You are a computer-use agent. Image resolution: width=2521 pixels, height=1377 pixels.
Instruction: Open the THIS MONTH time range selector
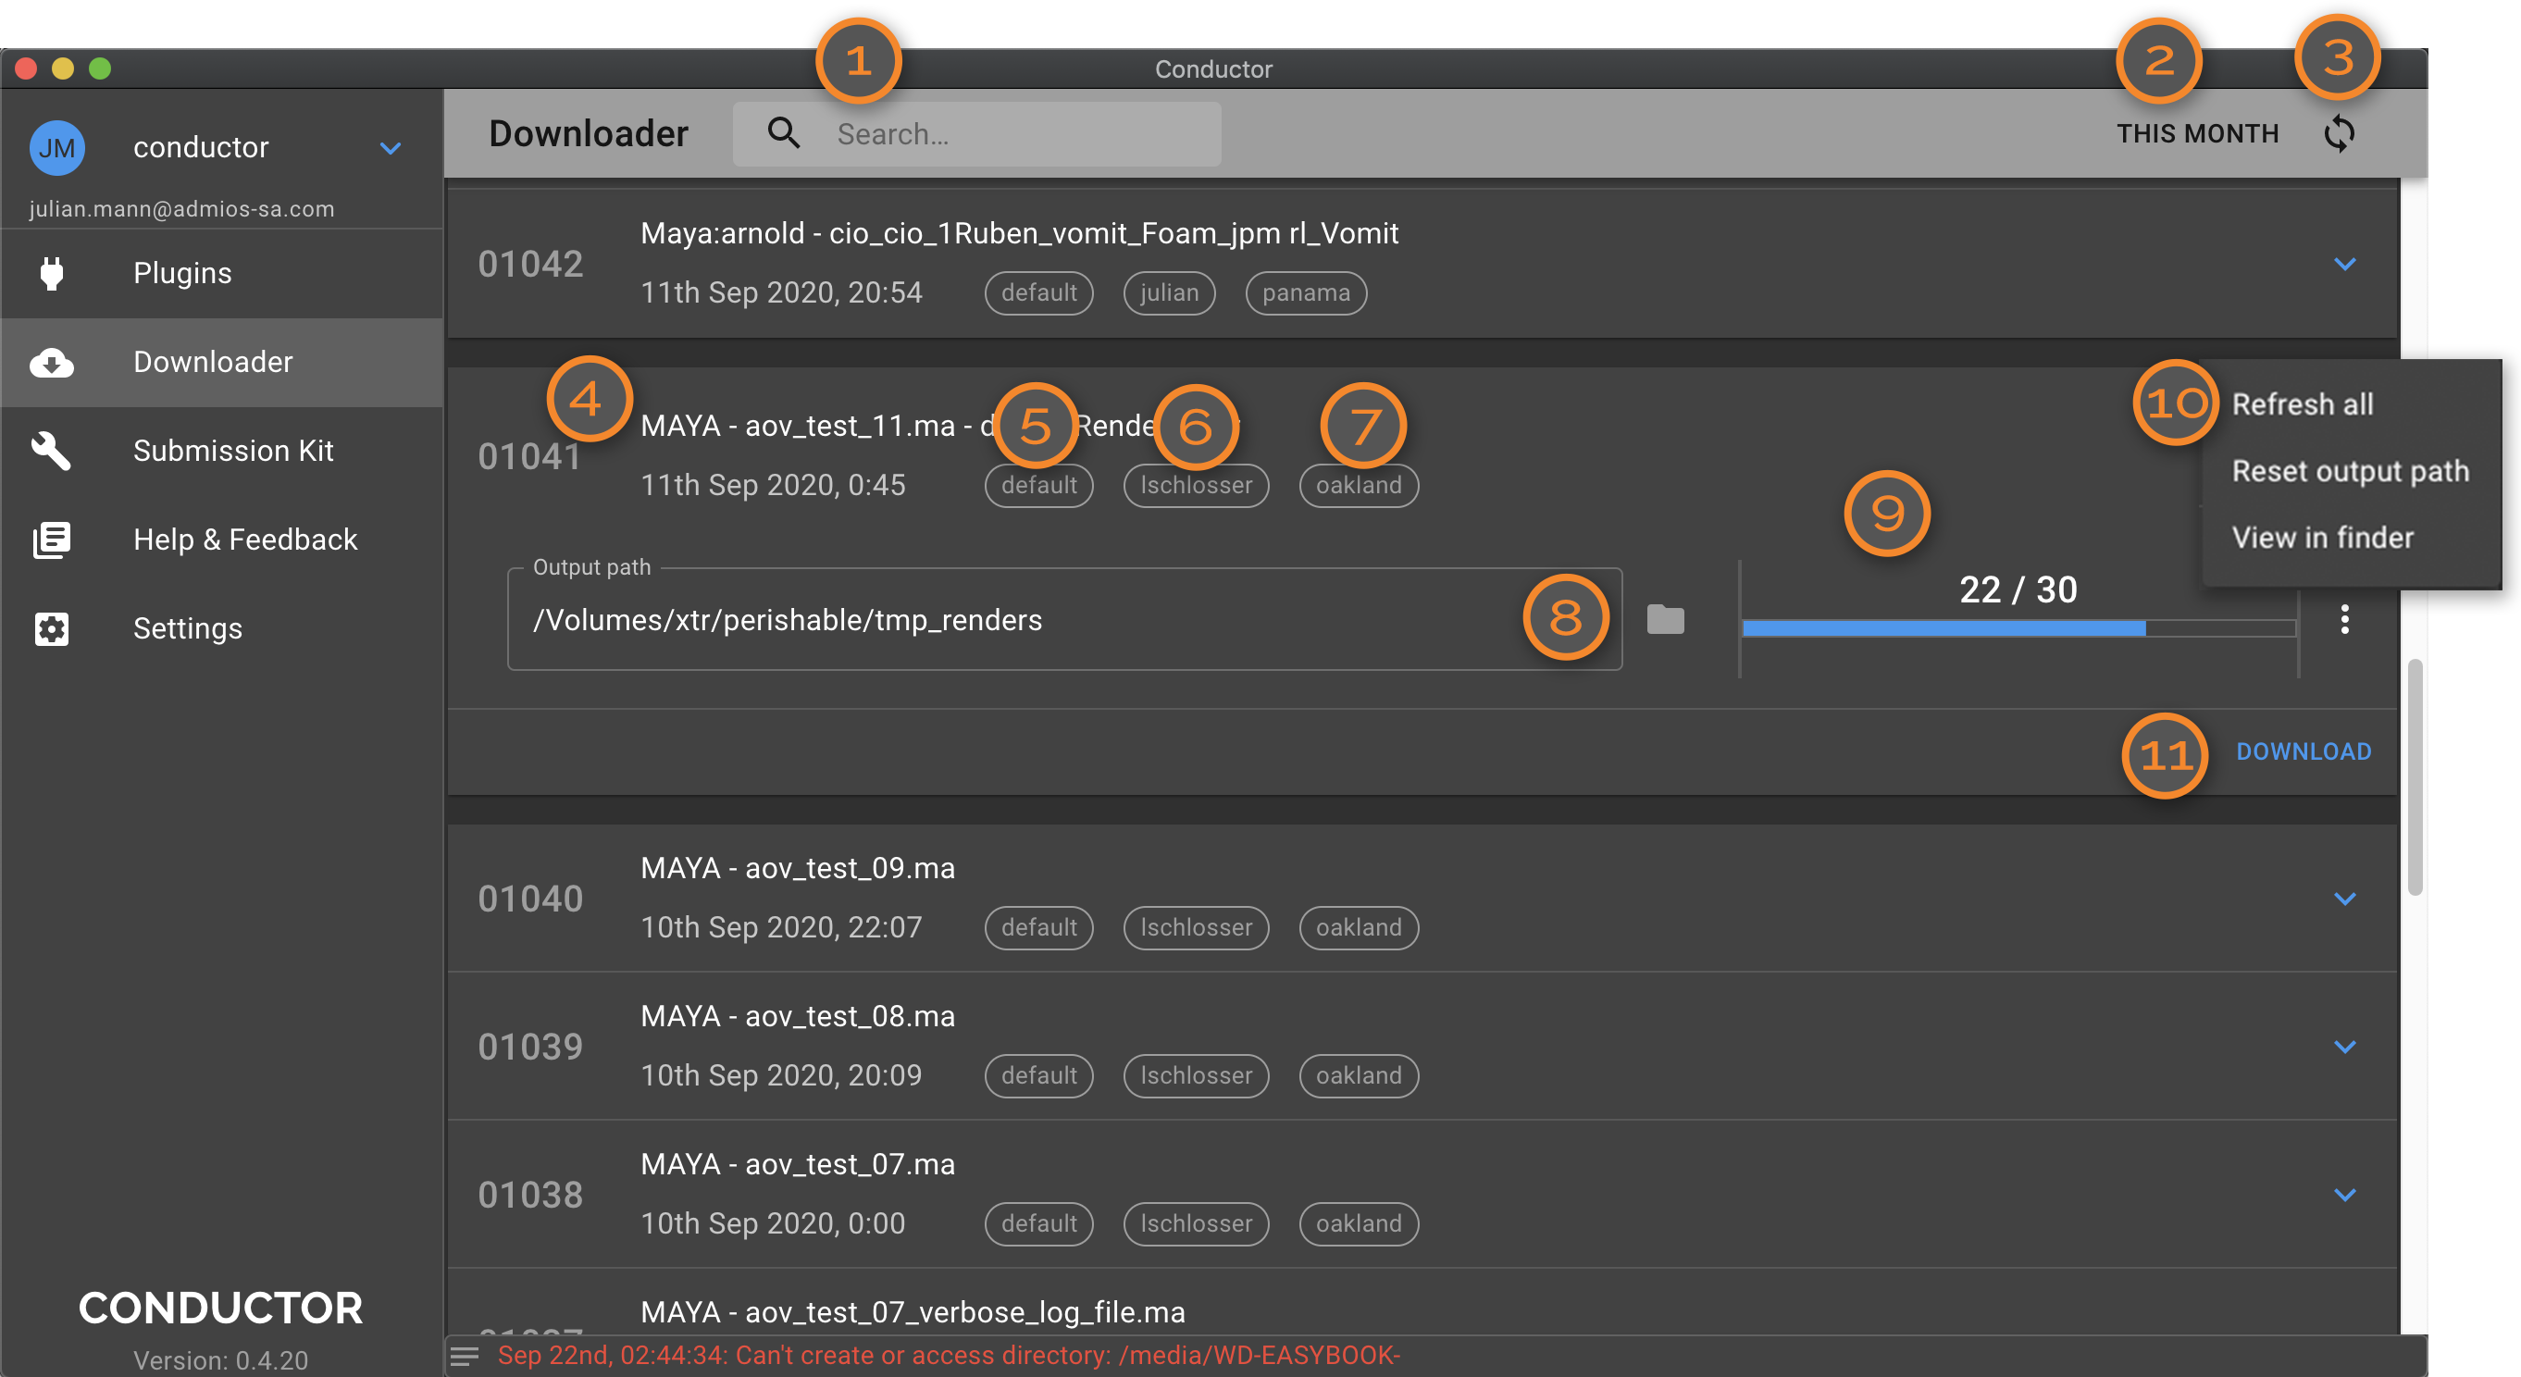coord(2197,133)
